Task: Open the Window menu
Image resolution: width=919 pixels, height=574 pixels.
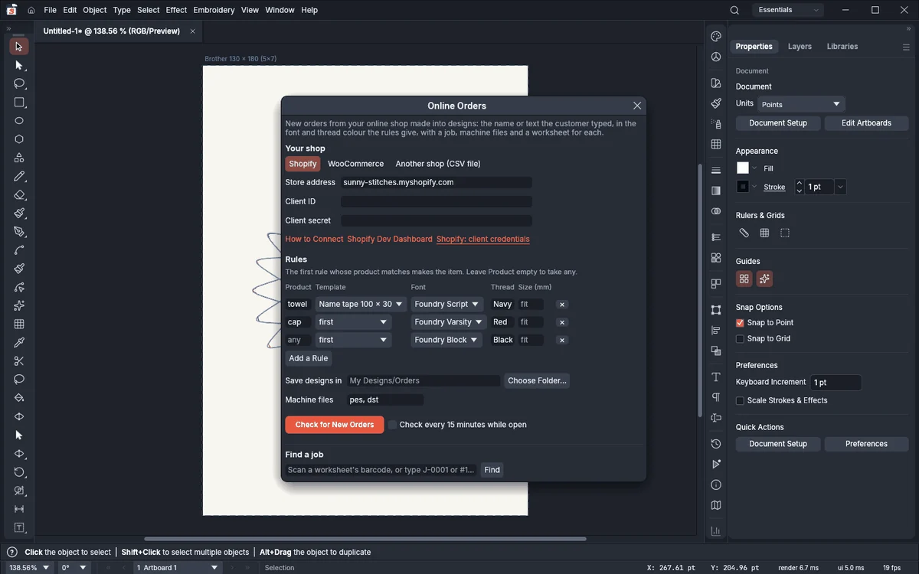Action: 280,10
